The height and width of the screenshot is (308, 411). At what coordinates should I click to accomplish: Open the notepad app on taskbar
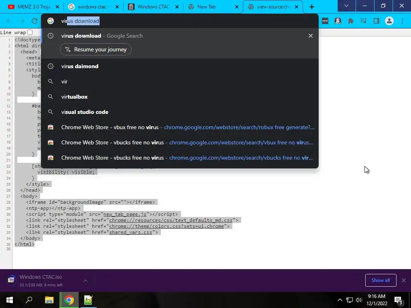[88, 300]
